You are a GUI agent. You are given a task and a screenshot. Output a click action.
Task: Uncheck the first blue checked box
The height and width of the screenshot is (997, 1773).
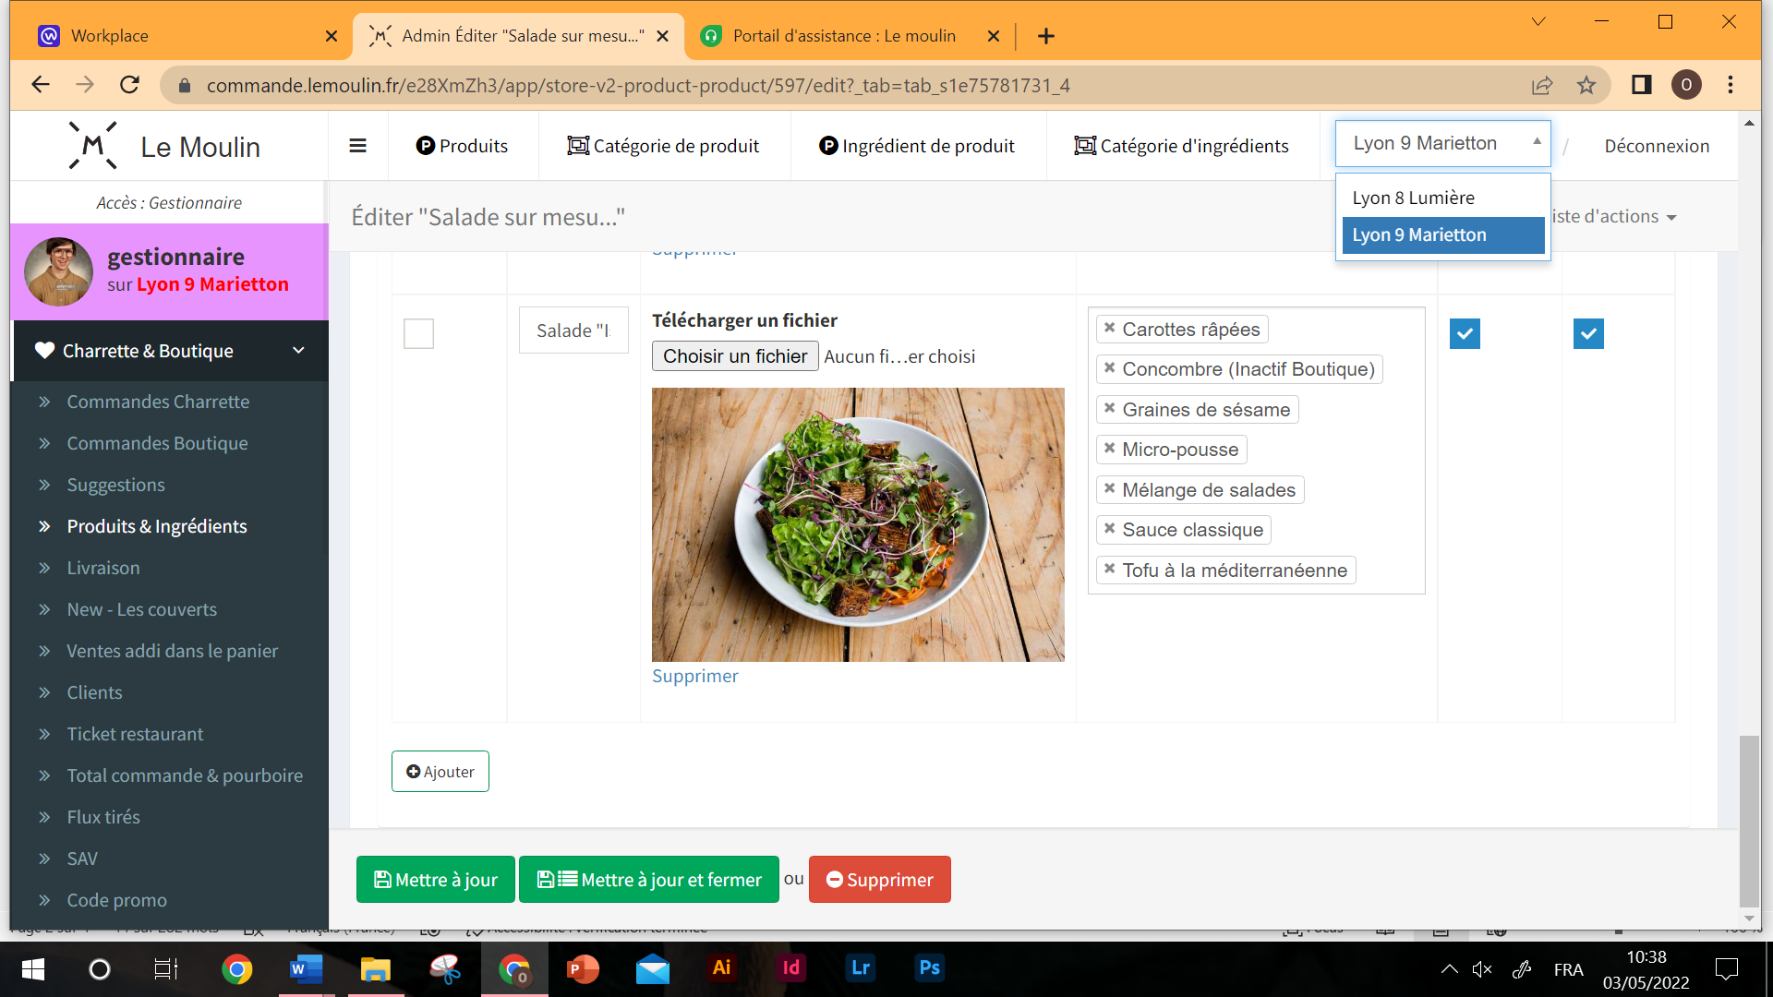(1465, 333)
